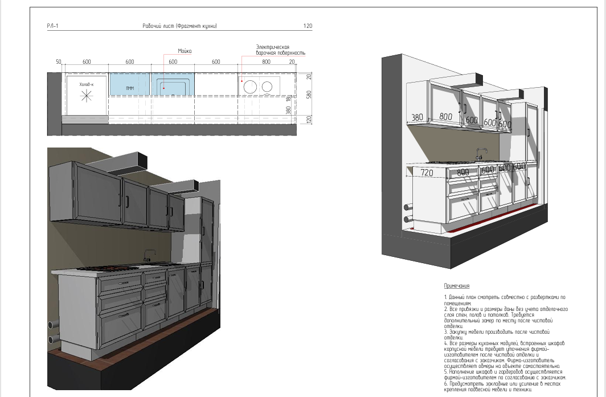Select note 5 "Наполнение шкафов и гардеробов..."
The image size is (606, 397).
505,375
